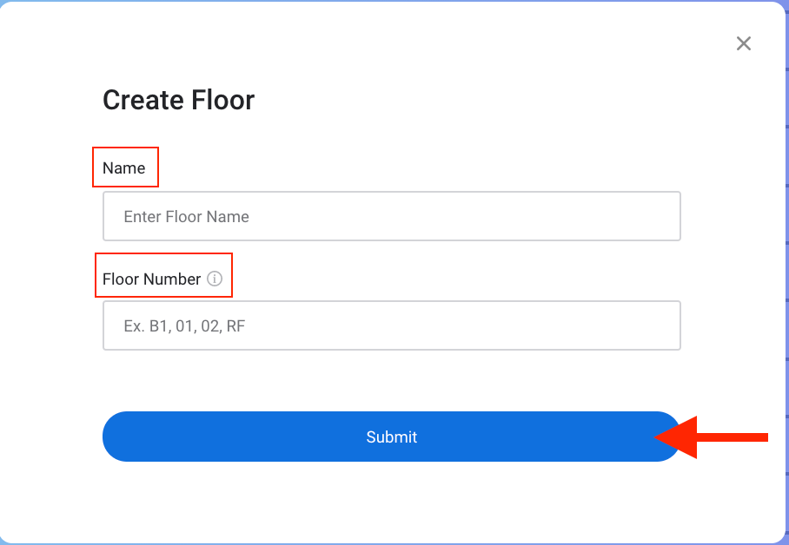789x545 pixels.
Task: Click the word 'Floor' in the heading
Action: coord(216,100)
